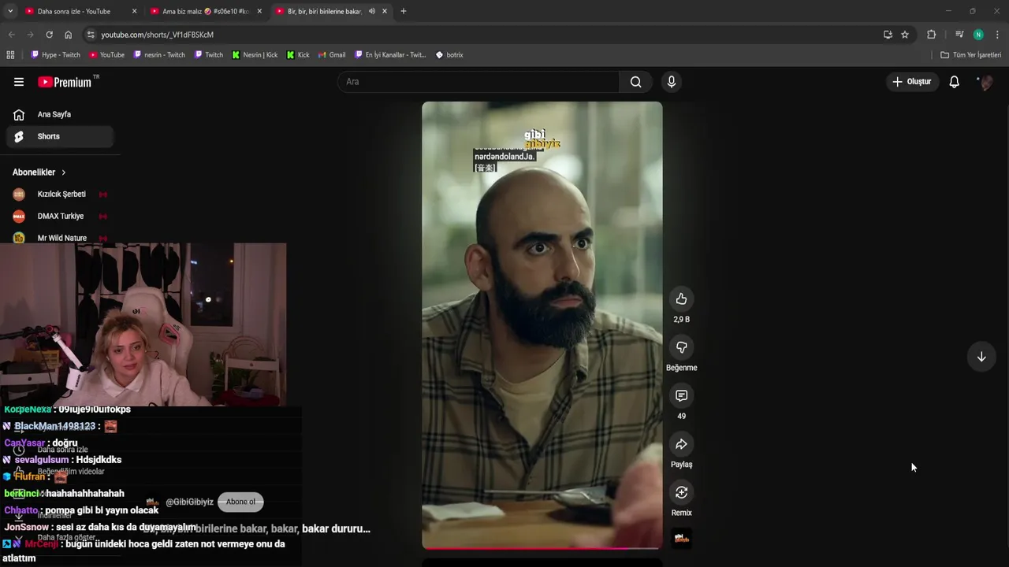This screenshot has width=1009, height=567.
Task: Open the notifications bell
Action: [954, 82]
